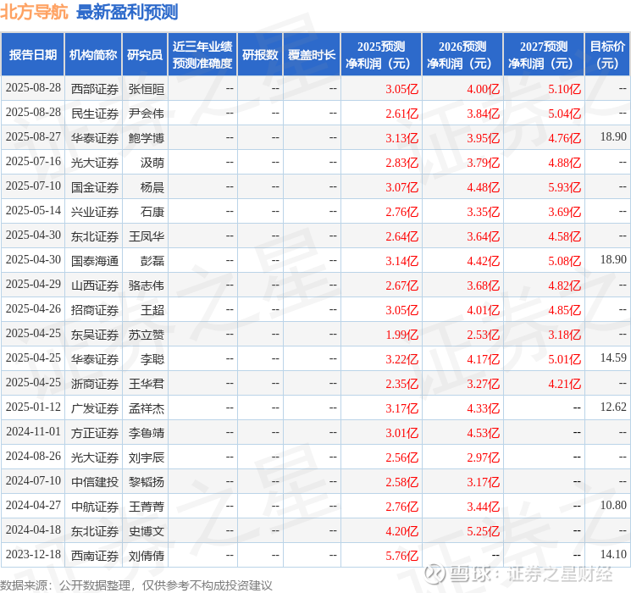
Task: Click date 2025-07-16 in the table
Action: pyautogui.click(x=33, y=162)
